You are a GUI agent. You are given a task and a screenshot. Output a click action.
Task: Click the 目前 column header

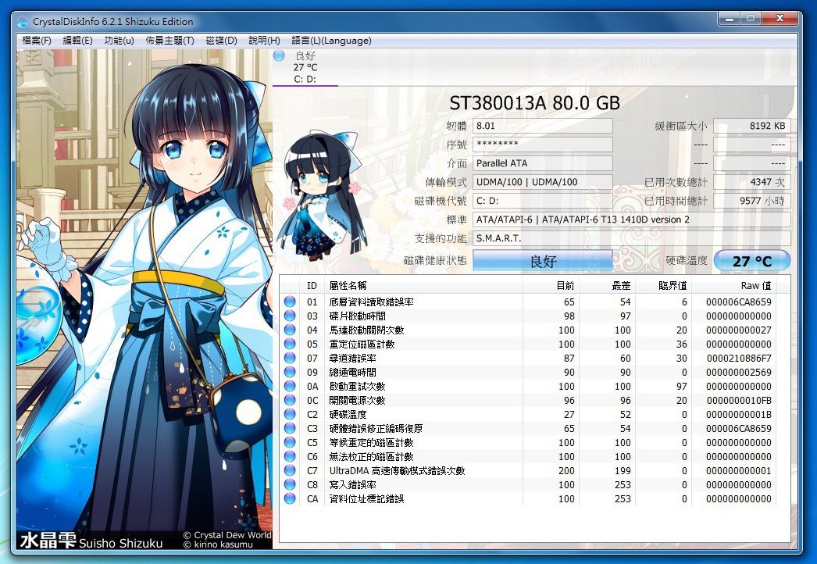coord(551,285)
